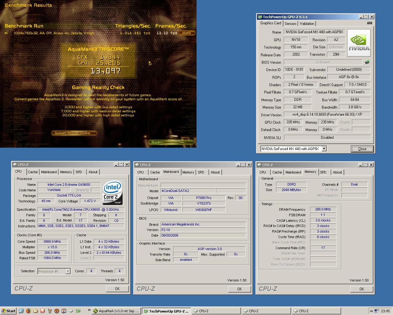Screen dimensions: 393x315
Task: Click the GPU-Z Close button
Action: (362, 149)
